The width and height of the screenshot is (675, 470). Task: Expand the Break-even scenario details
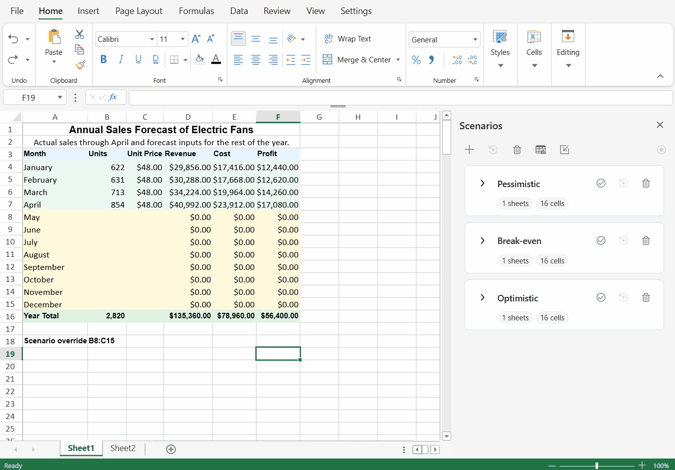pyautogui.click(x=482, y=240)
